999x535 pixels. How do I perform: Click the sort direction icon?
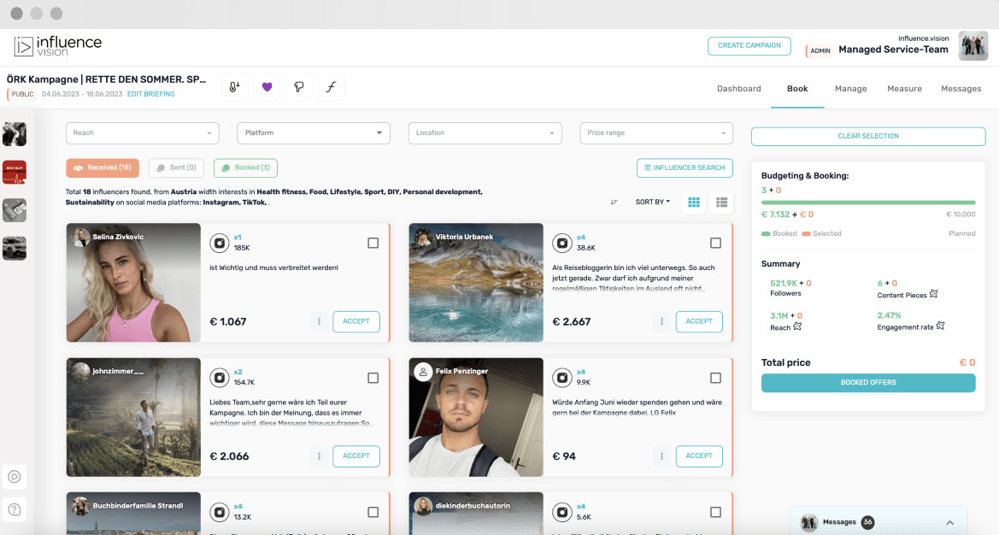click(614, 203)
